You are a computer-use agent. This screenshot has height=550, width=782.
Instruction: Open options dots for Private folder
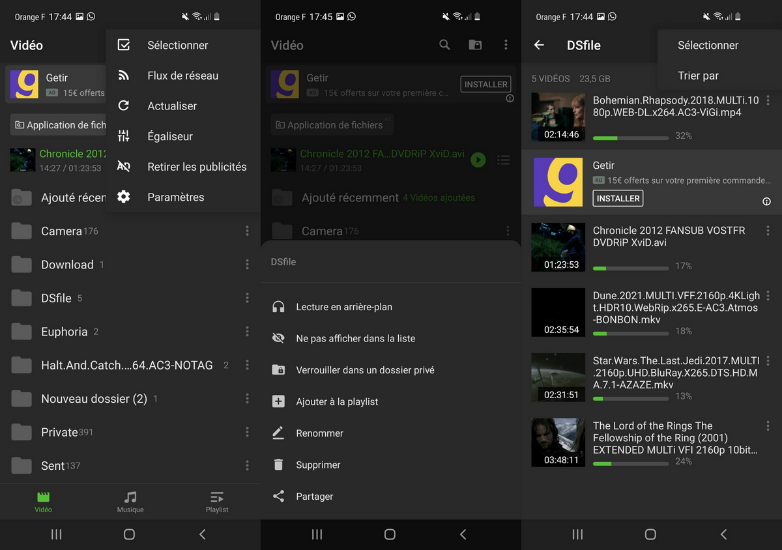[247, 431]
